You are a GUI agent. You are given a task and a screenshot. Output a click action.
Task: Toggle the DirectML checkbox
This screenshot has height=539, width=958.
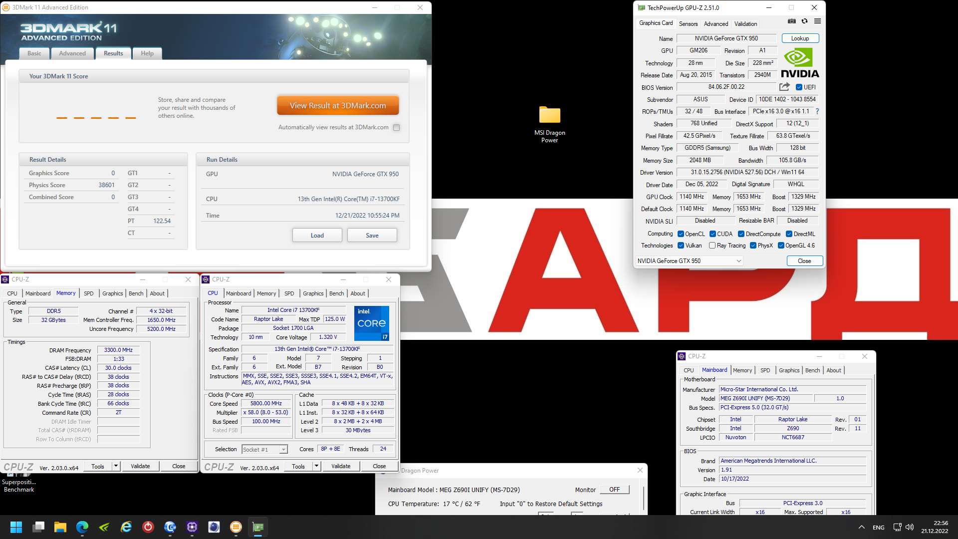(x=789, y=234)
